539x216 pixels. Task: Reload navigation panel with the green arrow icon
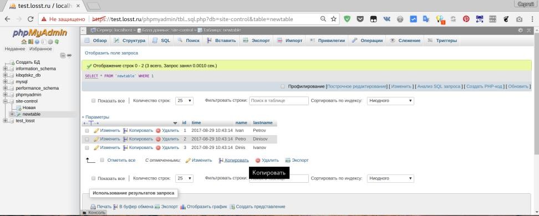point(57,42)
